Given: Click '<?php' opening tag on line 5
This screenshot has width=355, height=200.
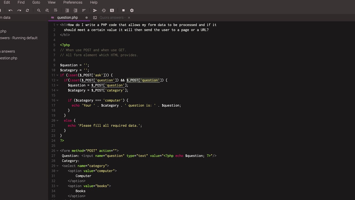Looking at the screenshot, I should pos(65,45).
